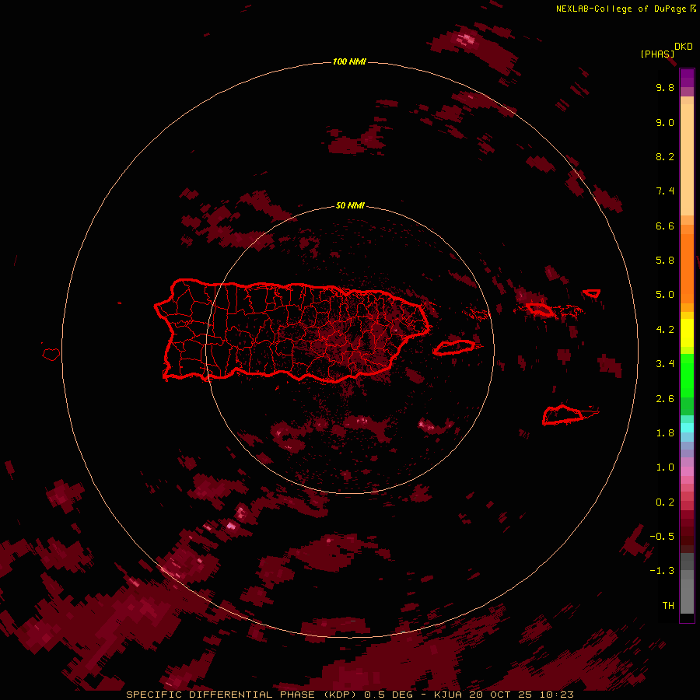Screen dimensions: 700x700
Task: Click the 4.2 scale value
Action: click(665, 330)
